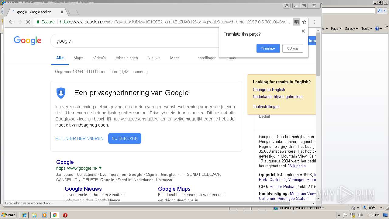Close the google - Google zoeken tab
The height and width of the screenshot is (219, 389).
tap(62, 12)
